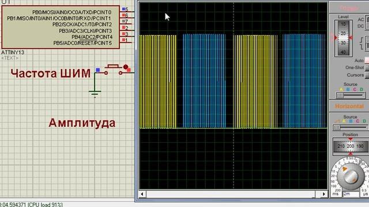The width and height of the screenshot is (369, 207).
Task: Adjust the horizontal Position dial
Action: (x=351, y=146)
